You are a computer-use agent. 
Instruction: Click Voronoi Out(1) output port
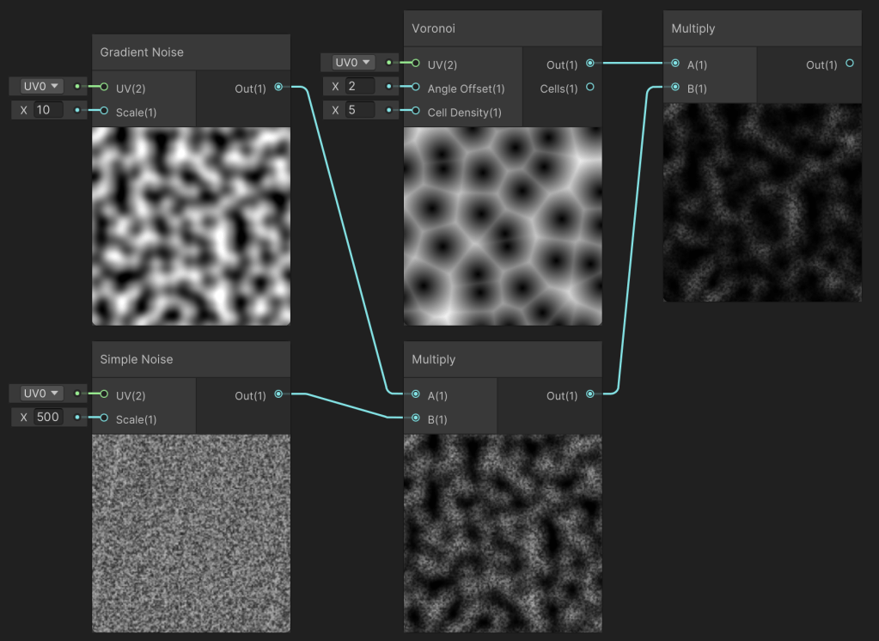[590, 63]
